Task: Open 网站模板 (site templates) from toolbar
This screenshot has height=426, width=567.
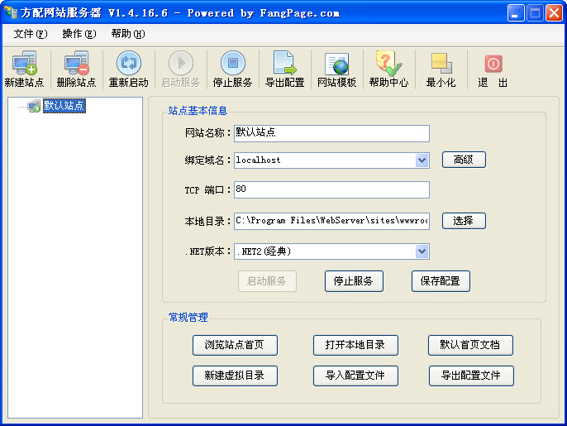Action: (336, 69)
